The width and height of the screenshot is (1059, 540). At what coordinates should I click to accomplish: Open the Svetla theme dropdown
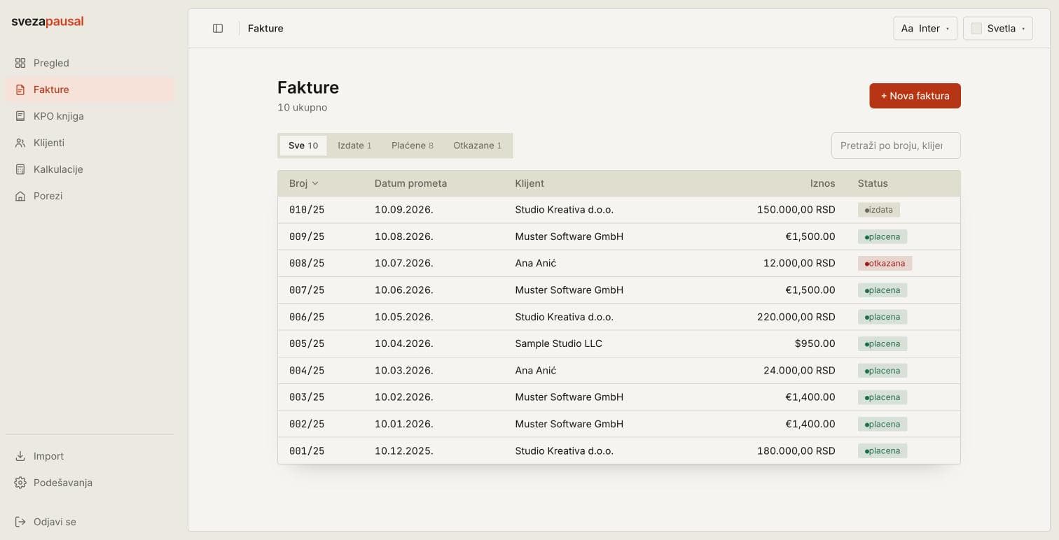pyautogui.click(x=997, y=29)
